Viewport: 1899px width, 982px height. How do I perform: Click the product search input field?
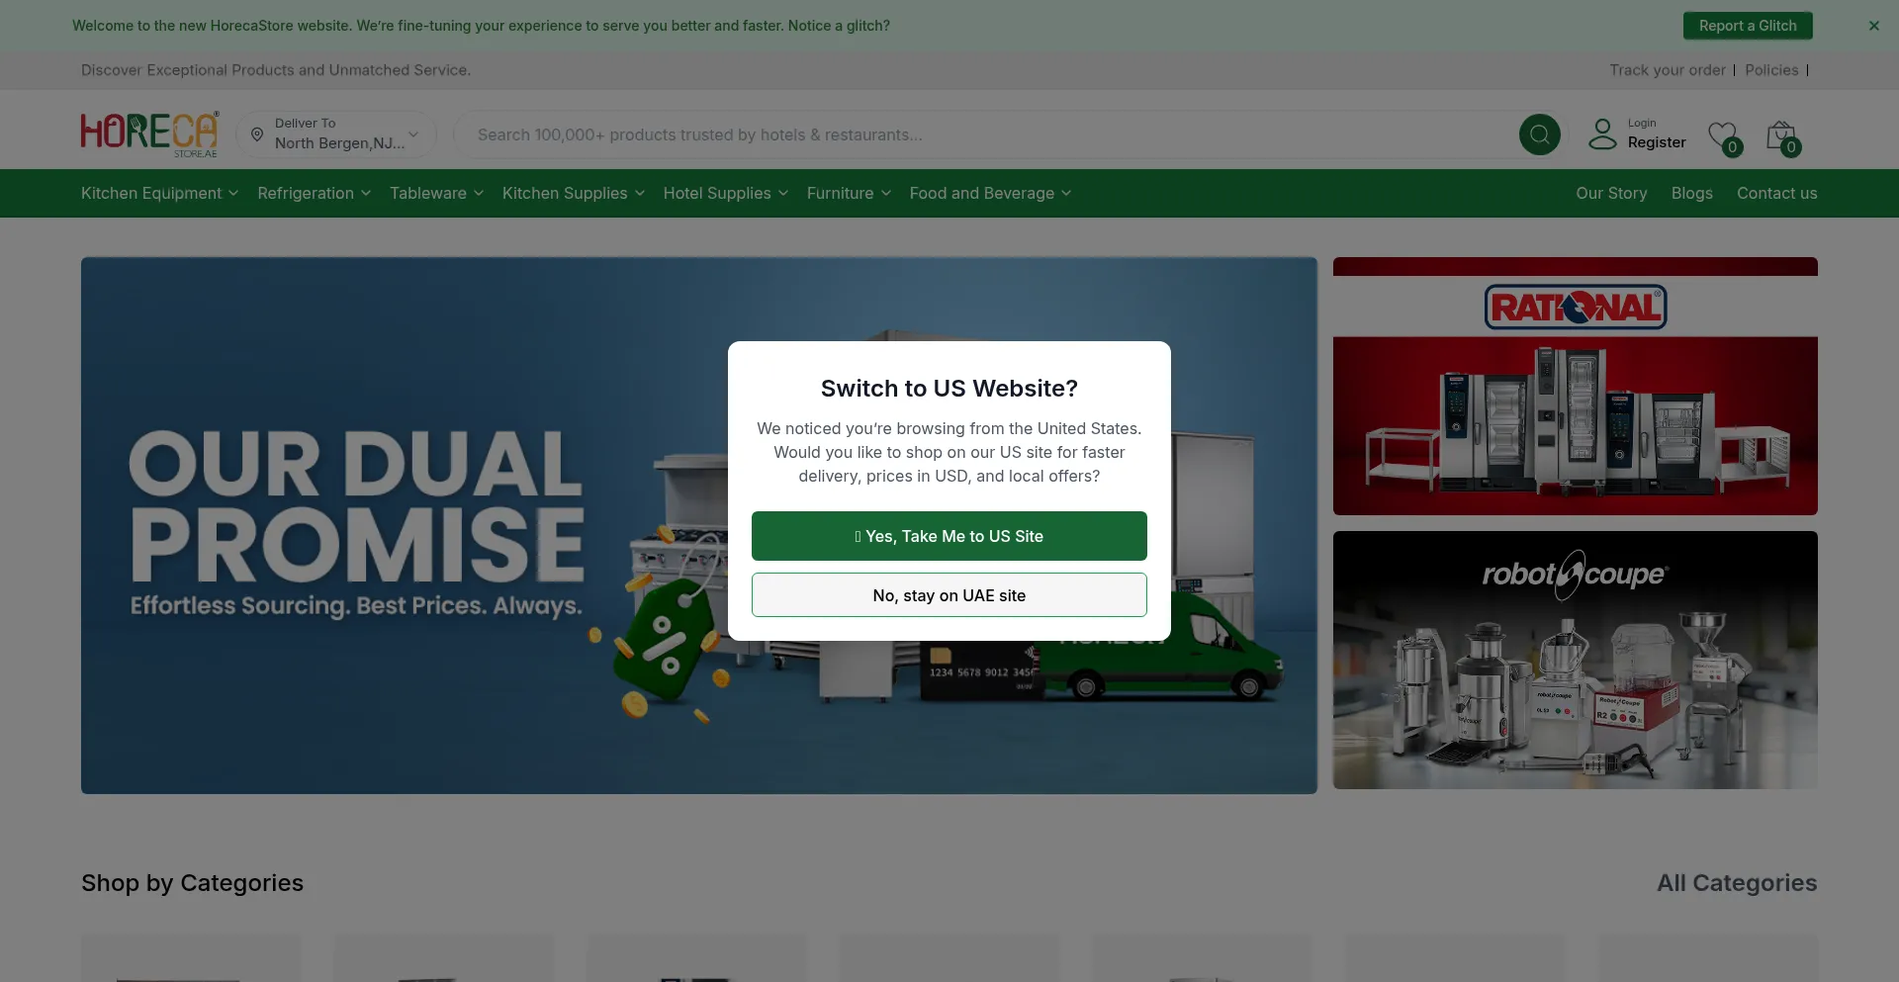coord(989,134)
